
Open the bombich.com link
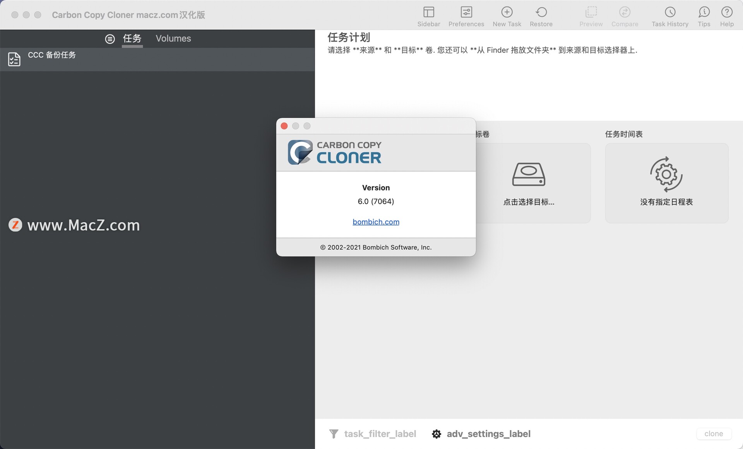click(x=376, y=222)
